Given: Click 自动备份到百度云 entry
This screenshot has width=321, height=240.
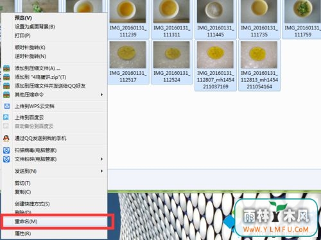Looking at the screenshot, I should [x=34, y=126].
